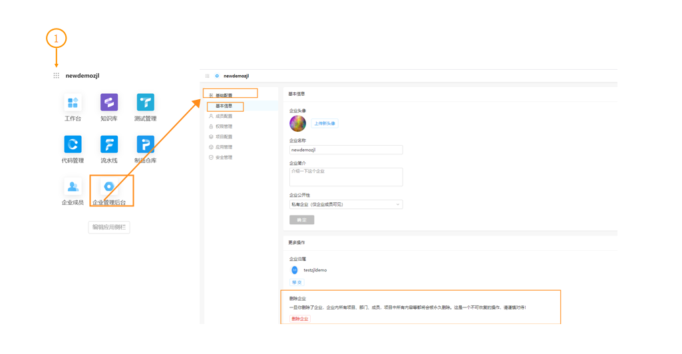Click the testzjldemo owner avatar
The image size is (682, 354).
(x=295, y=270)
